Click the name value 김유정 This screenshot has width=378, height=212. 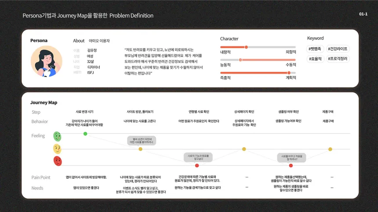coord(92,50)
